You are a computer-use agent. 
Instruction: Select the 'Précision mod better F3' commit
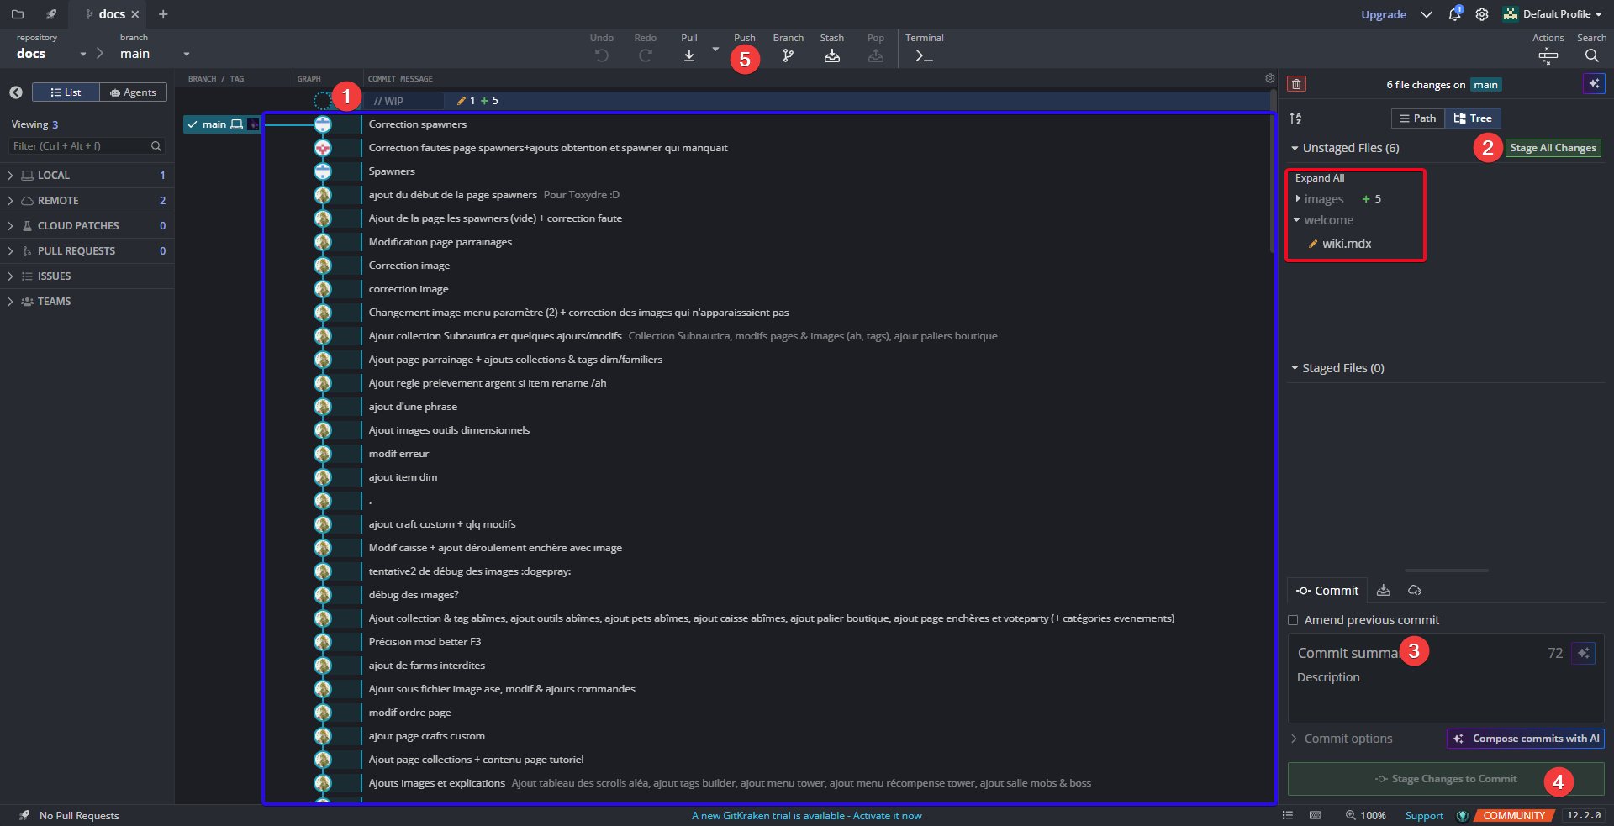[x=425, y=642]
